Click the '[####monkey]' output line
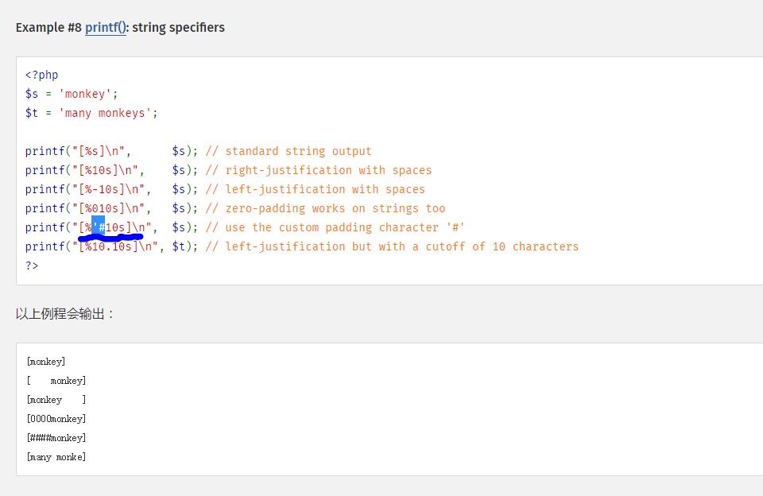This screenshot has width=763, height=496. click(x=56, y=438)
